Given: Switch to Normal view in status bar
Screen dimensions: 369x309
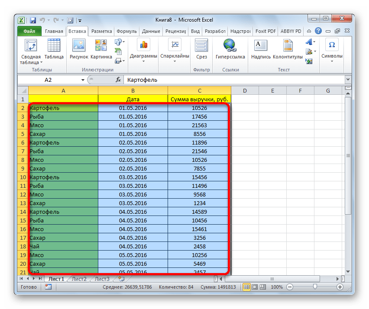Looking at the screenshot, I should (246, 287).
